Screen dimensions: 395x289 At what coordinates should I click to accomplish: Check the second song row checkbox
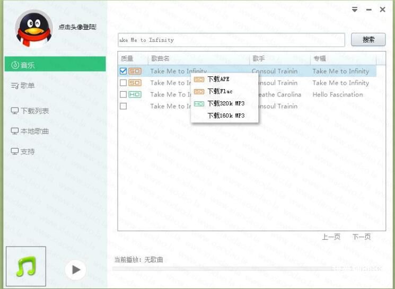click(124, 83)
